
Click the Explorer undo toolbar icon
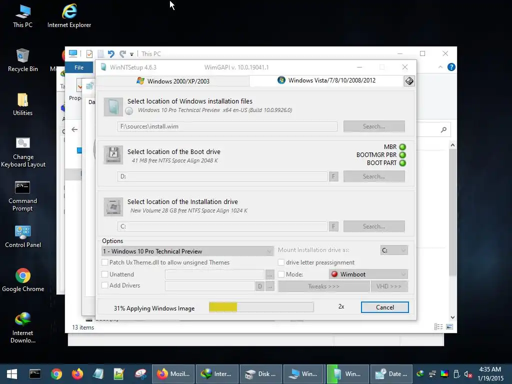111,54
